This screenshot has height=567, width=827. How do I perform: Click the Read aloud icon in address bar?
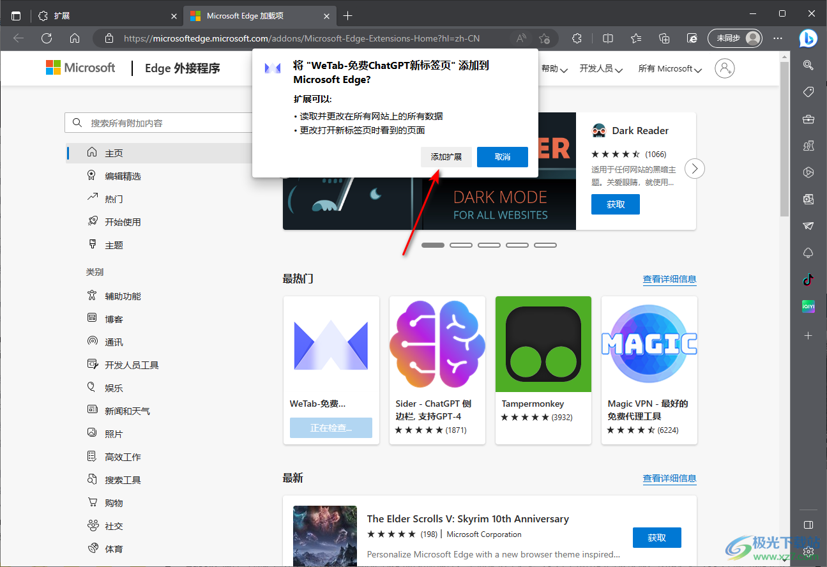point(522,38)
